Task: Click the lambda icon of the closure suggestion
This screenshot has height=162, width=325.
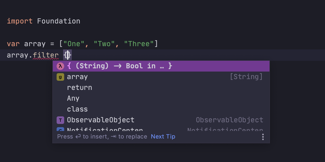Action: coord(60,66)
